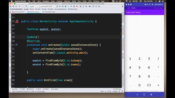This screenshot has width=175, height=98.
Task: Click the editor vertical scrollbar
Action: point(121,54)
